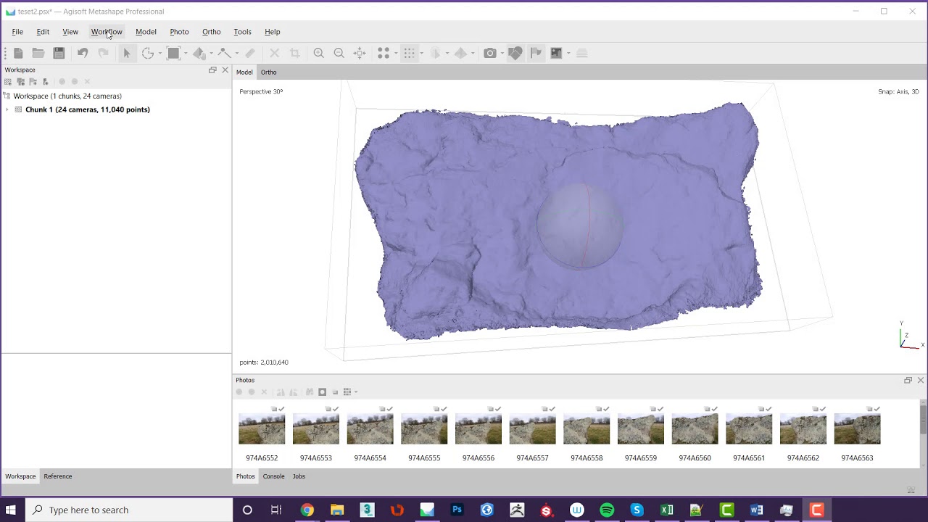Switch to the Ortho view tab
Screen dimensions: 928x522
pos(268,72)
